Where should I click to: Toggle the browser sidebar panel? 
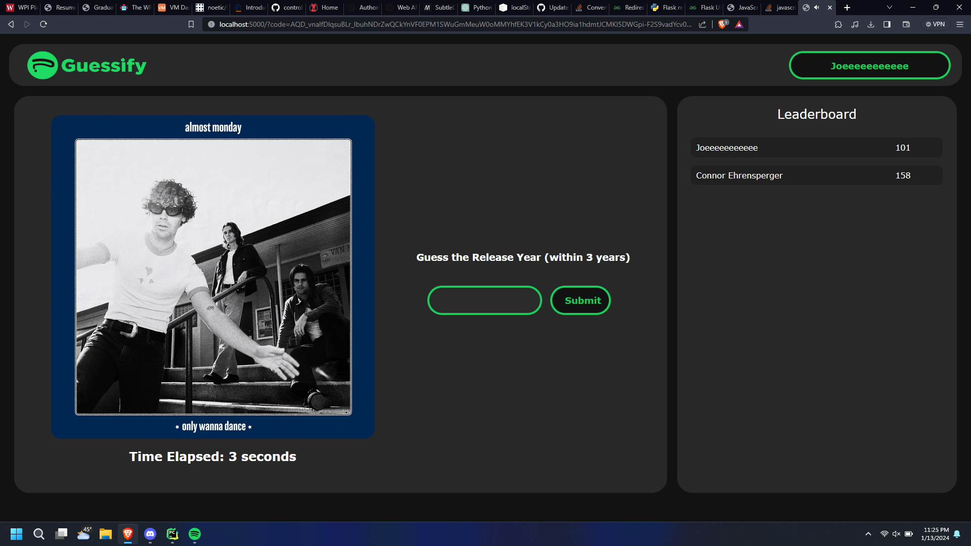click(x=887, y=24)
